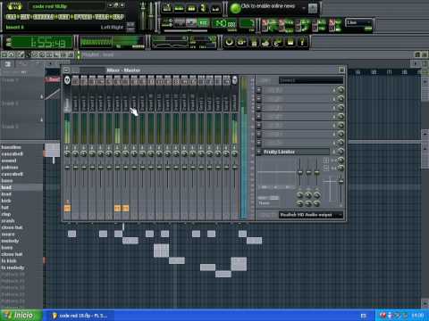Click the first shortcut icon above transport
The image size is (429, 321).
click(167, 8)
